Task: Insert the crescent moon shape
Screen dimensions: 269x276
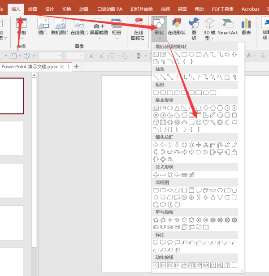Action: coord(227,122)
